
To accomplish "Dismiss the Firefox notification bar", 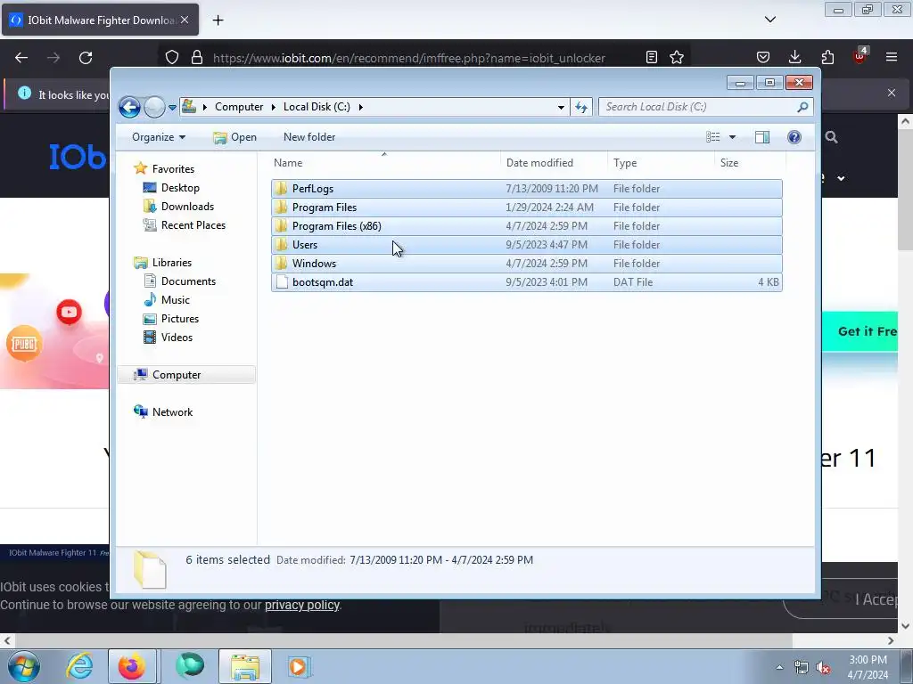I will (x=892, y=93).
